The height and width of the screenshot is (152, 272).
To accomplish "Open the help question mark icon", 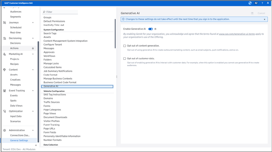I will tap(262, 3).
